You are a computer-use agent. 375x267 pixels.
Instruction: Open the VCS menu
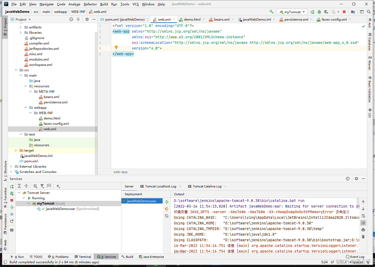[x=136, y=4]
